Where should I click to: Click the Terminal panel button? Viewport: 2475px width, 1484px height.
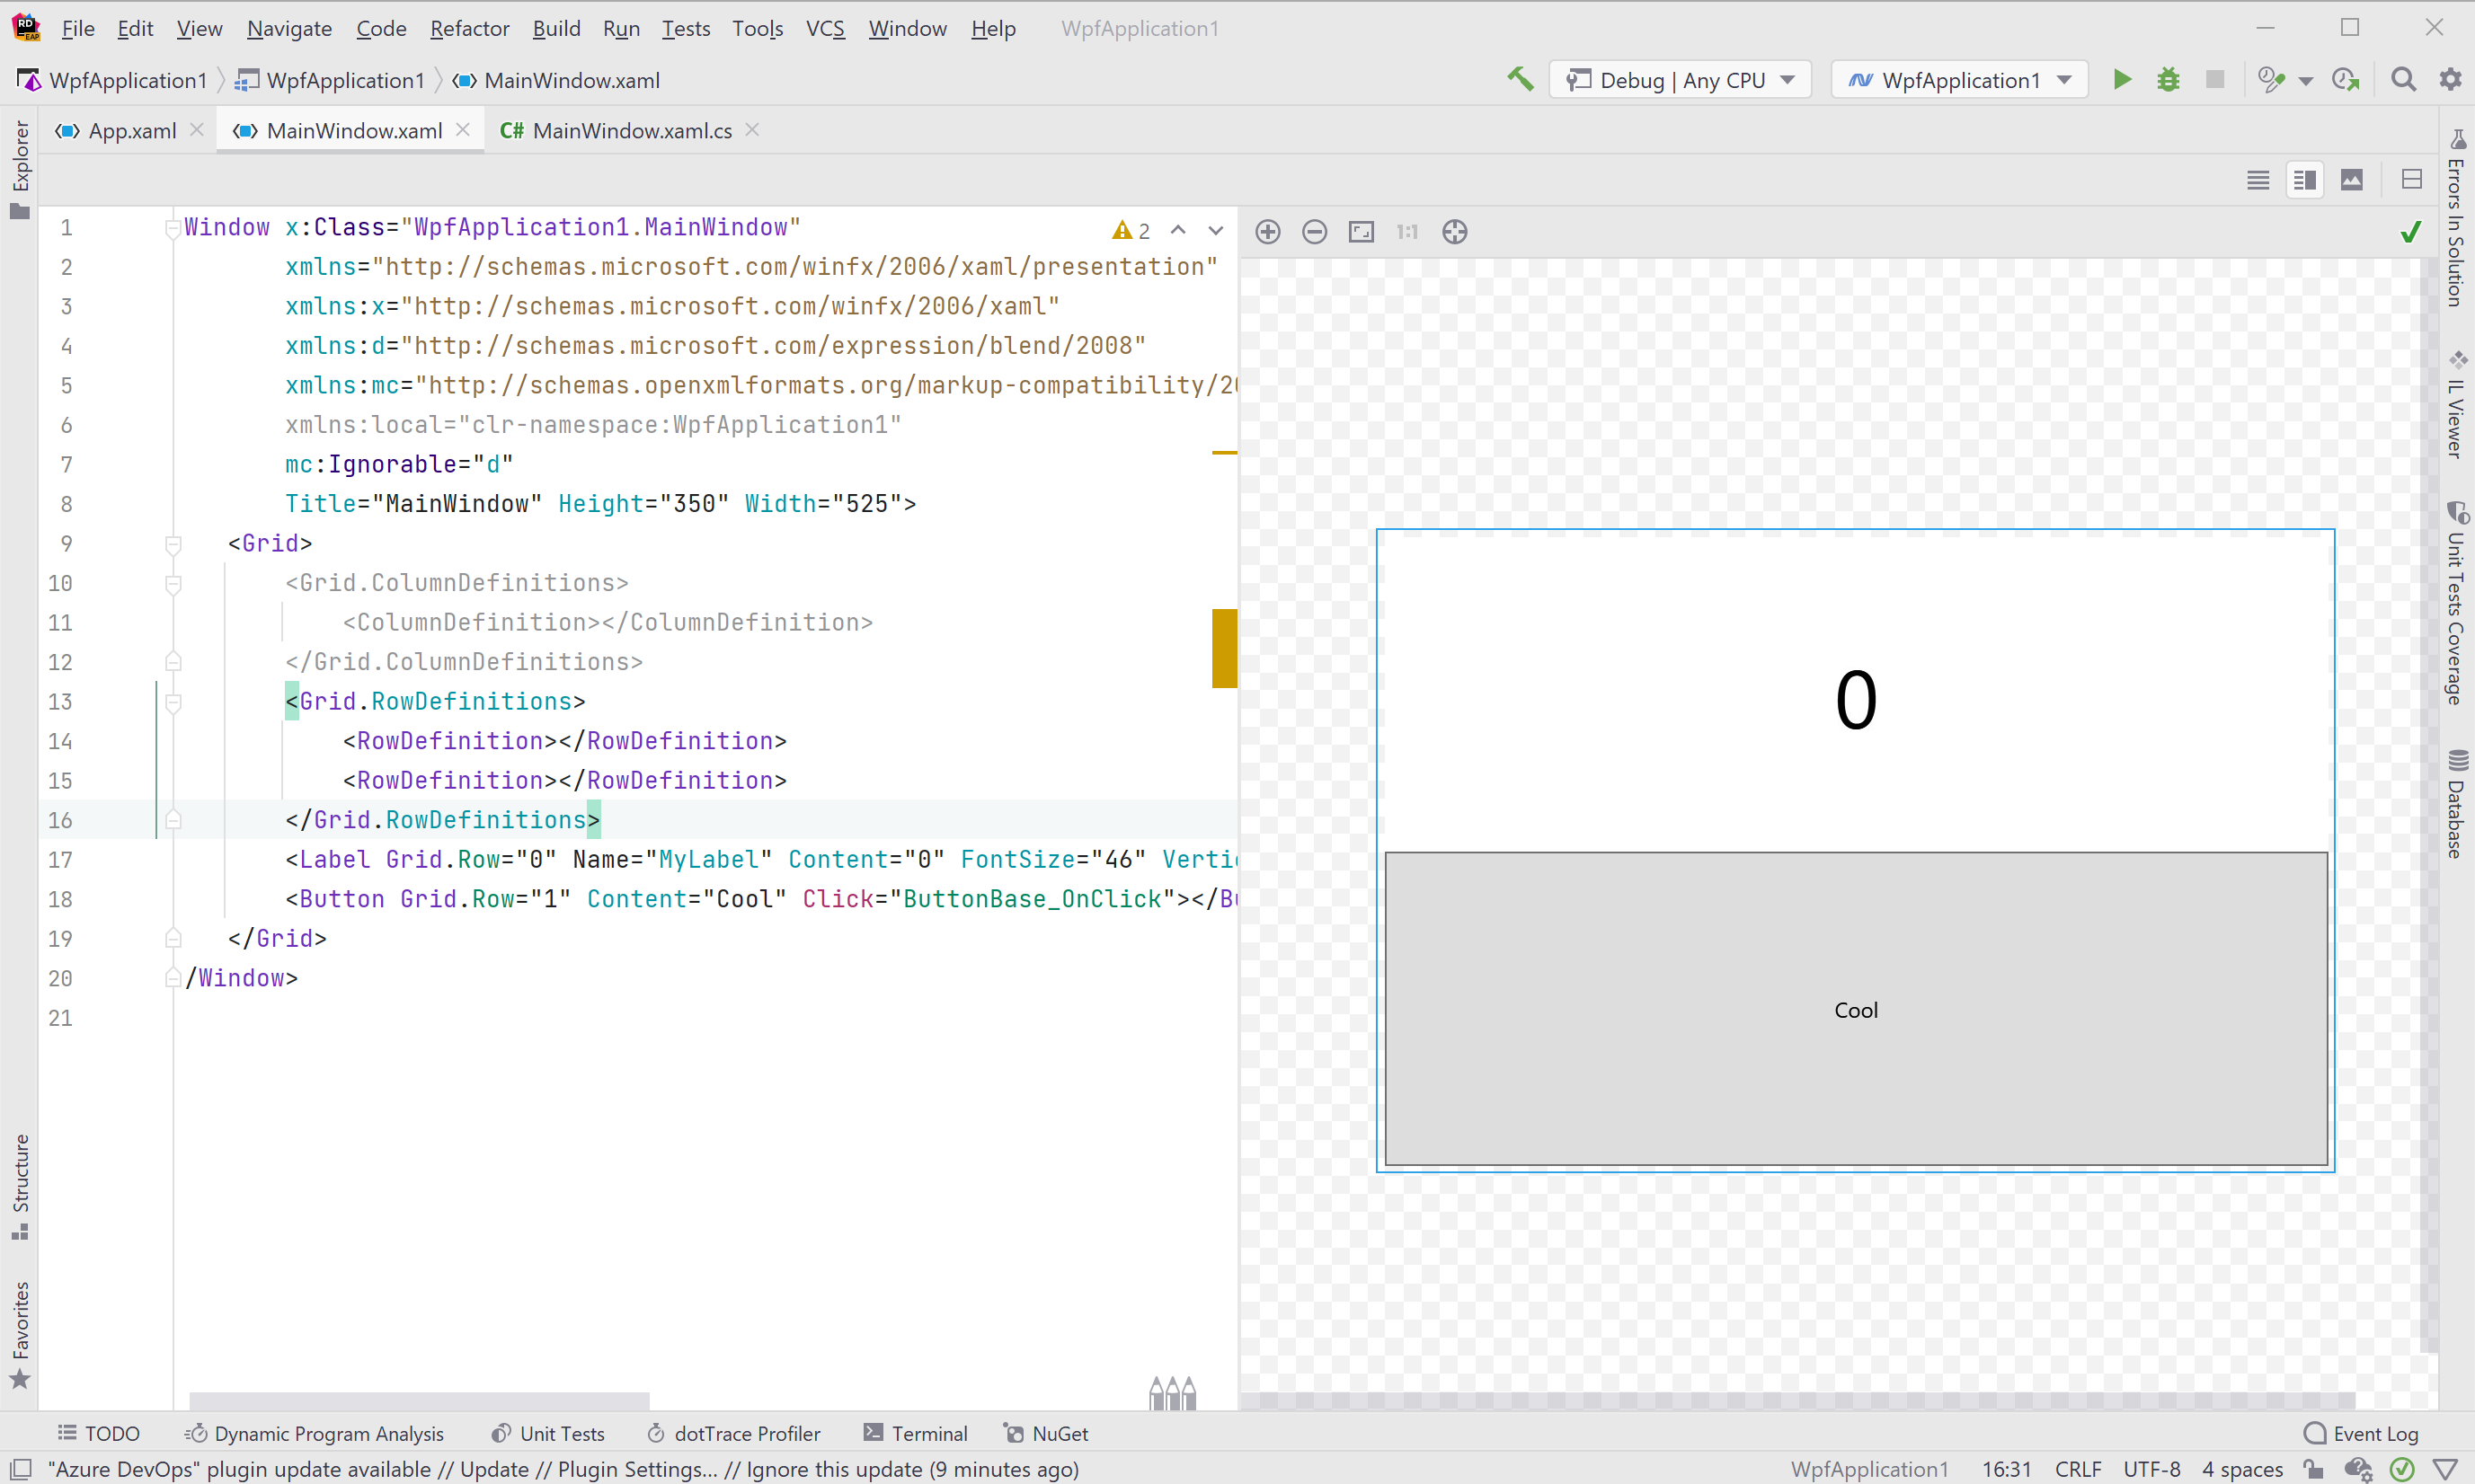pos(915,1433)
